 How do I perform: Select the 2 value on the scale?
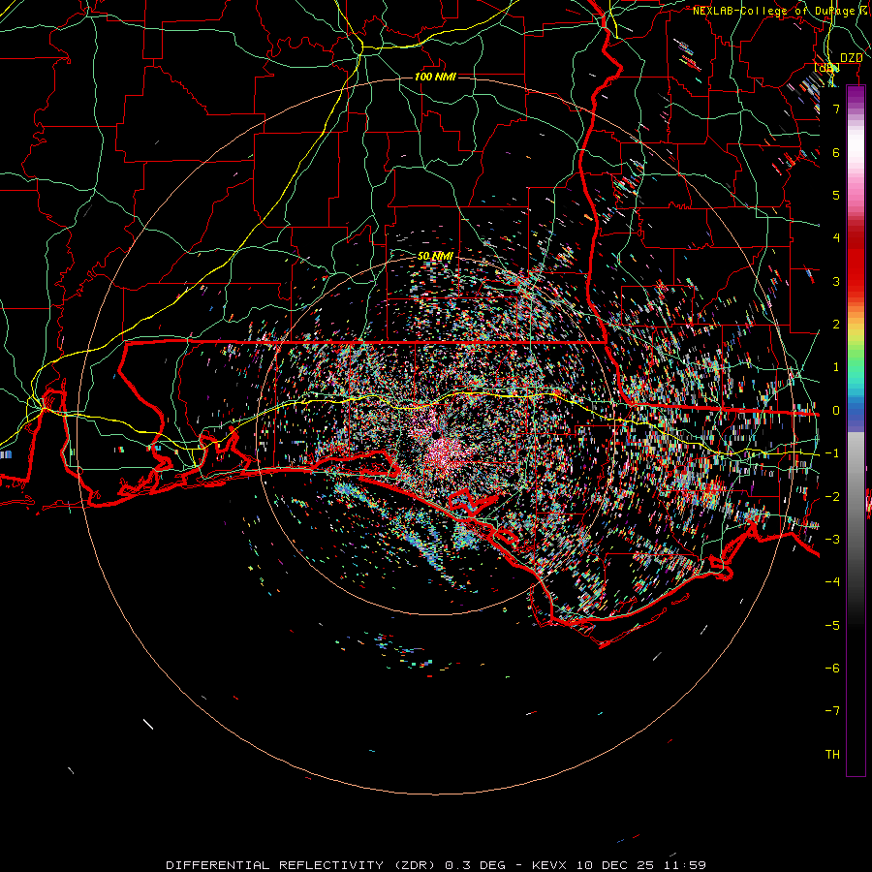[x=836, y=325]
